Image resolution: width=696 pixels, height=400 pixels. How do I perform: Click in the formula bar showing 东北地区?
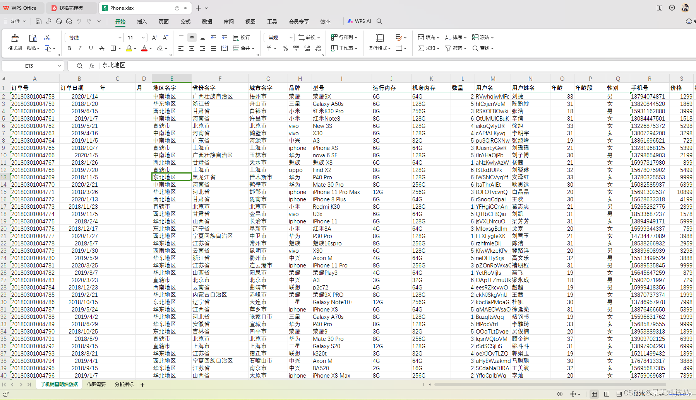point(397,66)
